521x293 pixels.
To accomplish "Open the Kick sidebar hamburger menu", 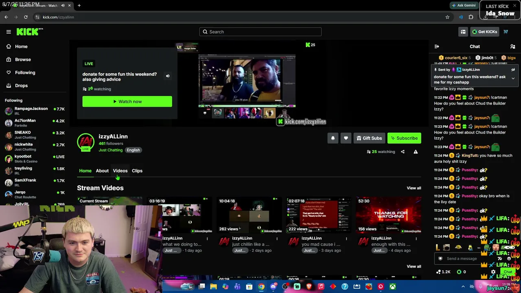I will [9, 32].
